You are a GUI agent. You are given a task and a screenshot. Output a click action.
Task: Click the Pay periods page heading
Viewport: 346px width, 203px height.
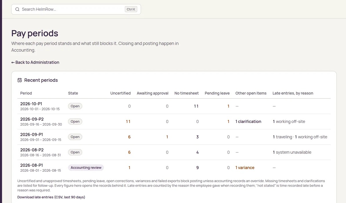click(x=35, y=33)
